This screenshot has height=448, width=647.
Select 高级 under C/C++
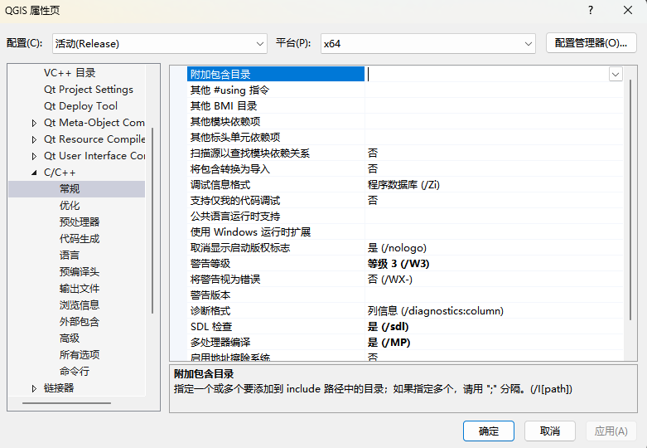[70, 338]
